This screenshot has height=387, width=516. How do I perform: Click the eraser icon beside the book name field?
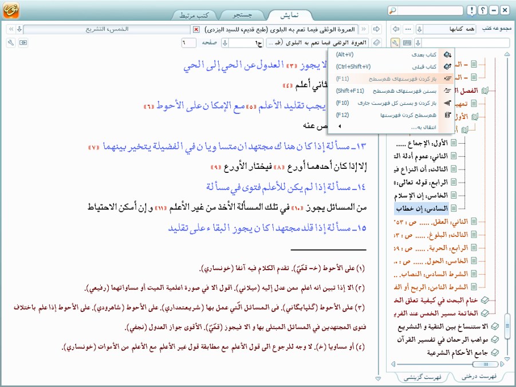pyautogui.click(x=376, y=43)
